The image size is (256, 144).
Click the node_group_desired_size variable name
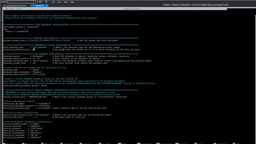(x=16, y=50)
